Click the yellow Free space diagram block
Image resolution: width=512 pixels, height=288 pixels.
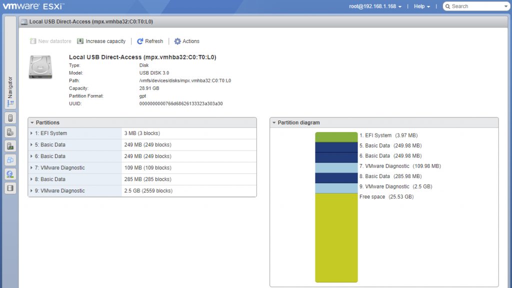336,237
